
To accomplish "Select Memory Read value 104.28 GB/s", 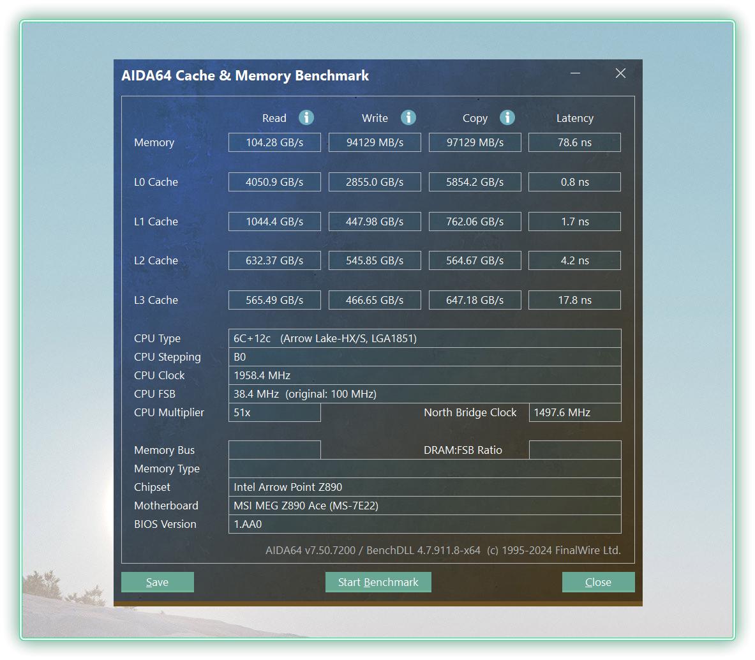I will tap(274, 142).
